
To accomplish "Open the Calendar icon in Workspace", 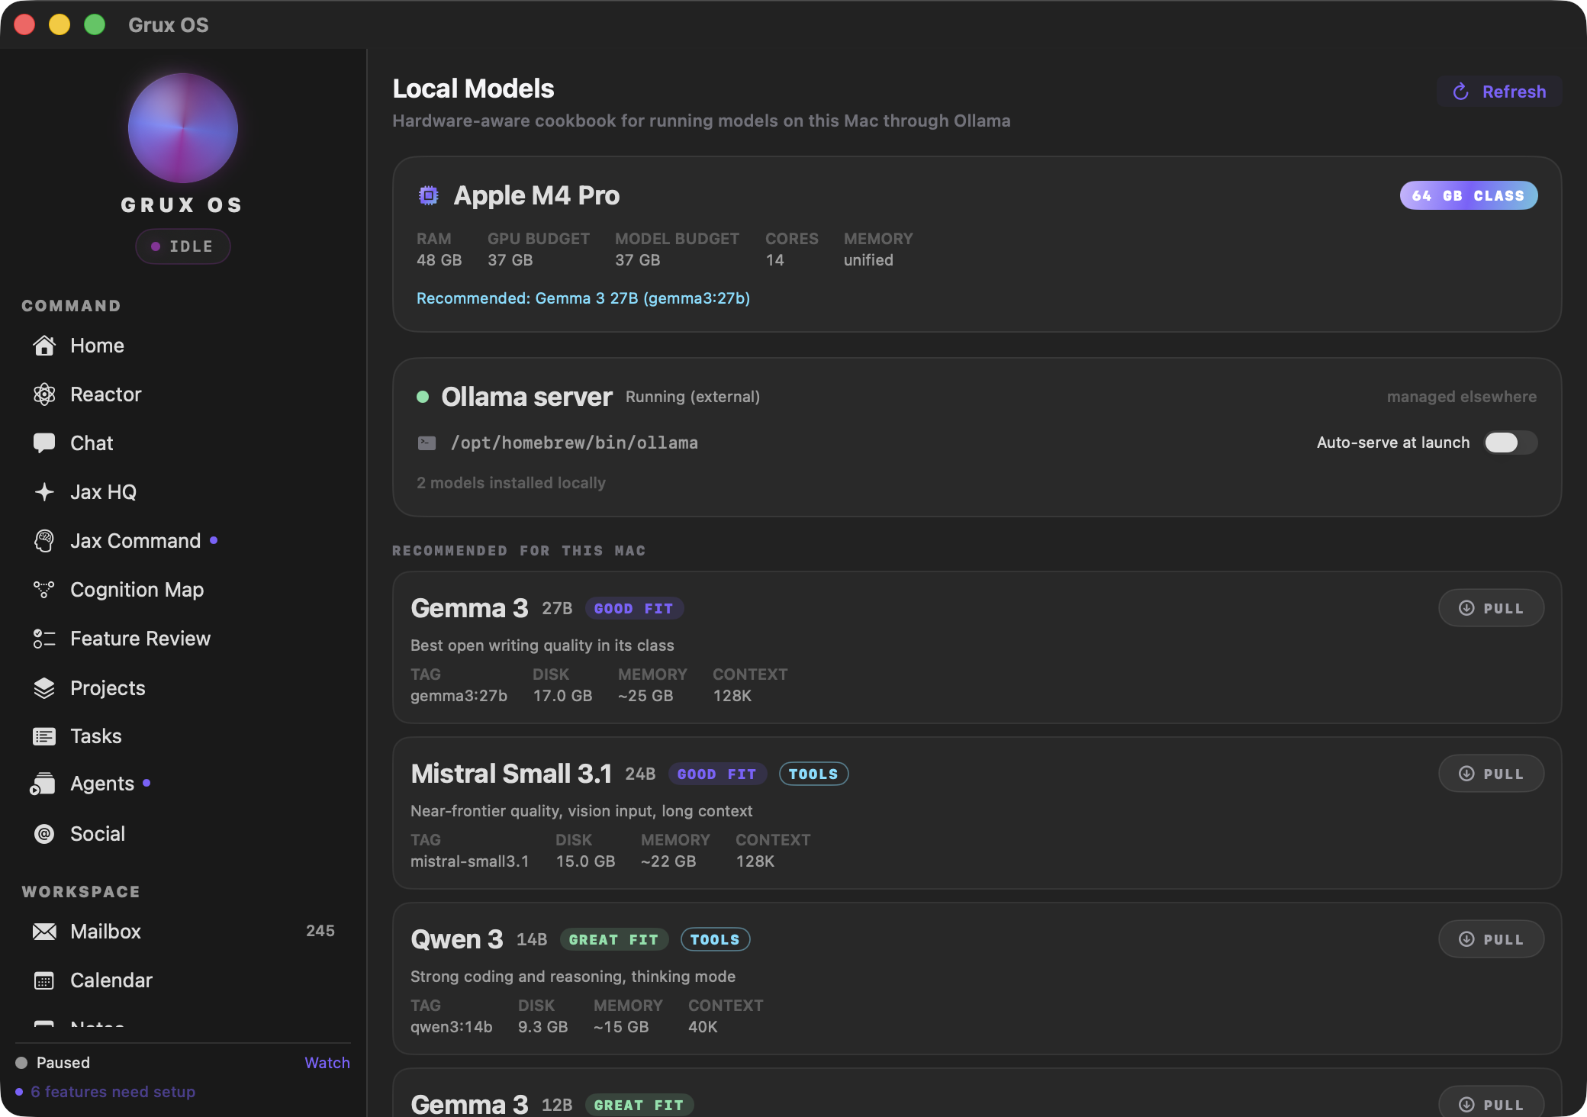I will pos(44,980).
